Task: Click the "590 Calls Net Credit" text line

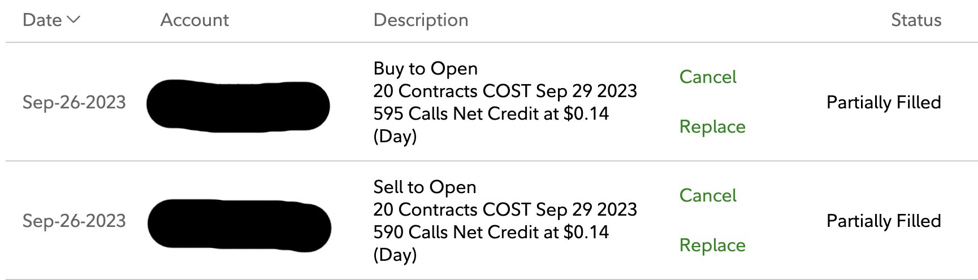Action: point(491,232)
